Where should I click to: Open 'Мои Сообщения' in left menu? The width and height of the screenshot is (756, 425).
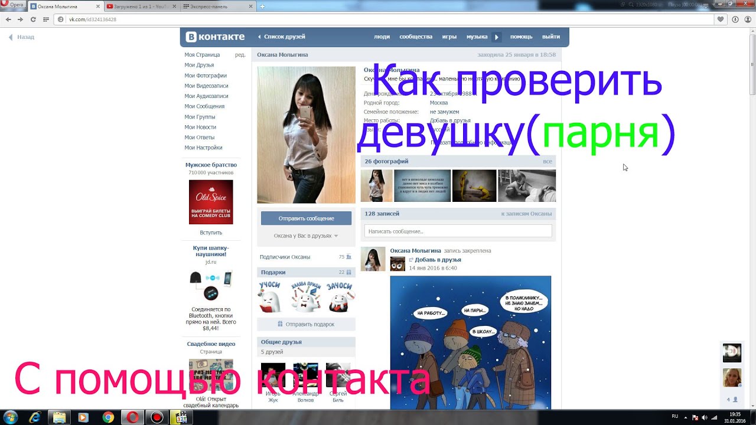click(x=204, y=106)
